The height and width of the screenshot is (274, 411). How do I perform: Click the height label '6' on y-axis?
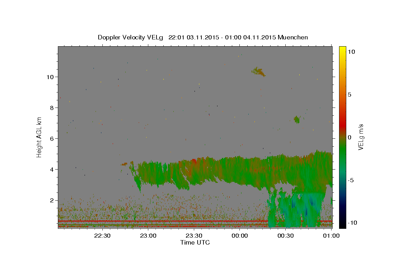(52, 138)
